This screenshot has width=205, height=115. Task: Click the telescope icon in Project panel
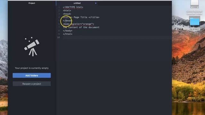click(32, 47)
